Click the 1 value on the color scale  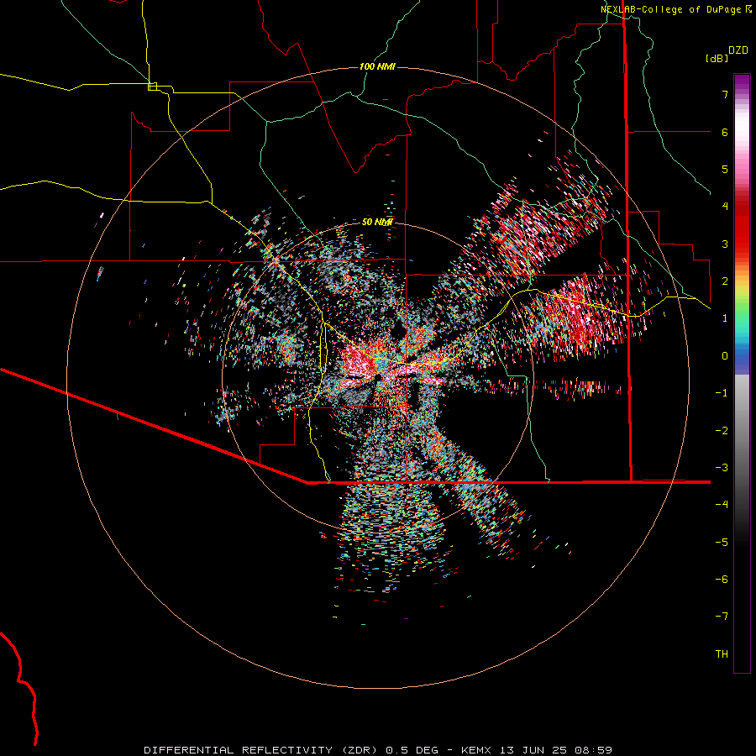[x=725, y=318]
